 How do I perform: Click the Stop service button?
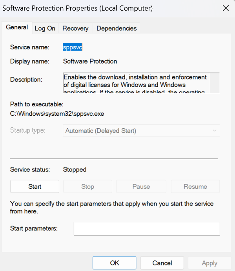[87, 187]
